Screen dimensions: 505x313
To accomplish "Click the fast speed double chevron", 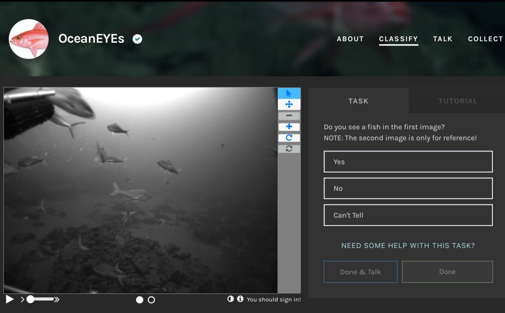I will tap(57, 300).
